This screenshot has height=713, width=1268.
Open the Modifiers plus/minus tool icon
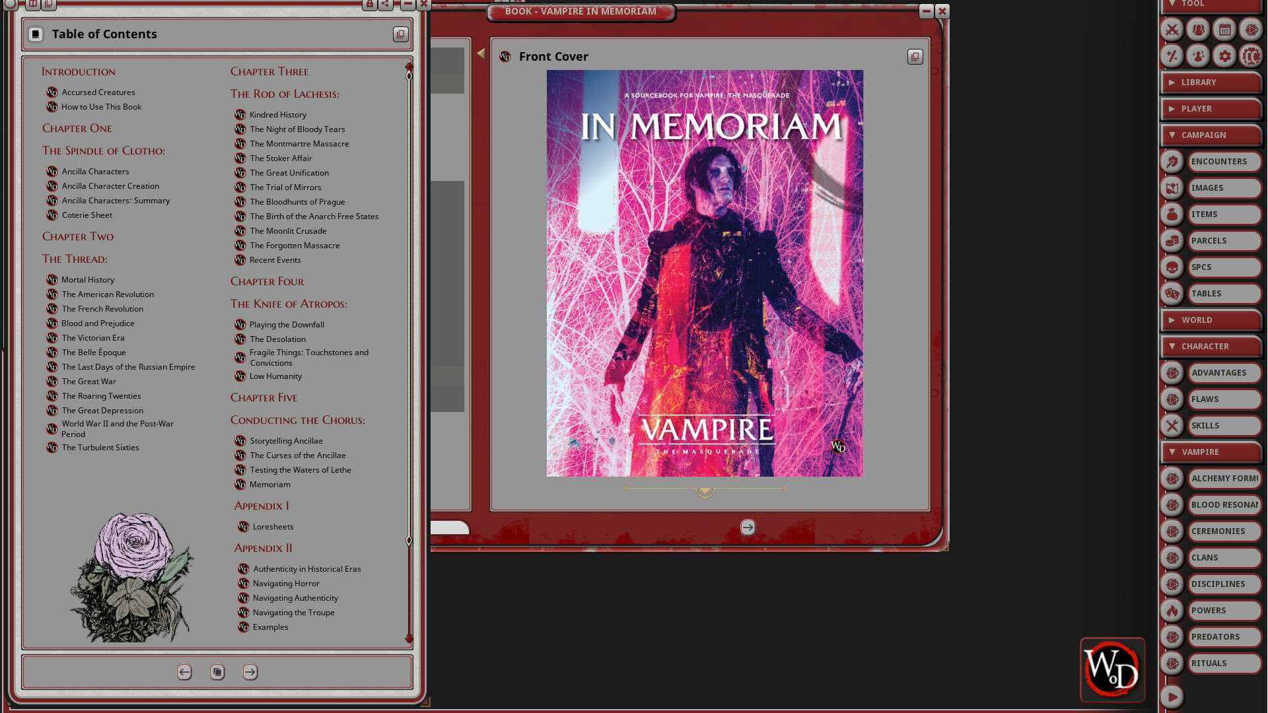point(1171,56)
